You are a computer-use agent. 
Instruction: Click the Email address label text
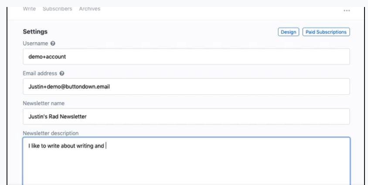tap(41, 73)
